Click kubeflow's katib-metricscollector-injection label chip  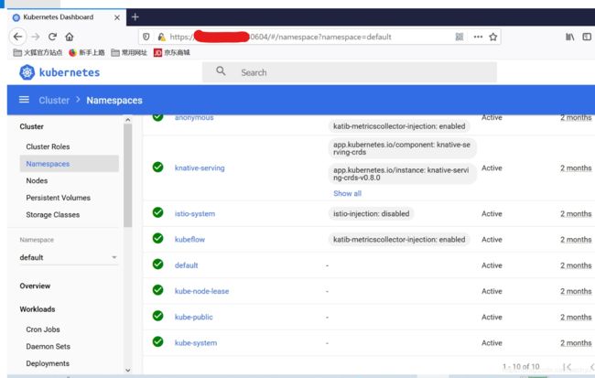[399, 240]
